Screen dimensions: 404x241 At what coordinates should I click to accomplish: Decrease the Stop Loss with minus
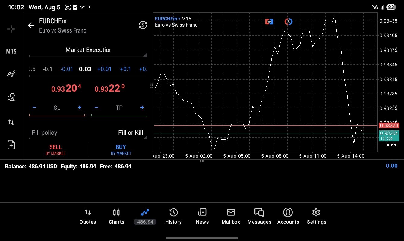coord(34,108)
